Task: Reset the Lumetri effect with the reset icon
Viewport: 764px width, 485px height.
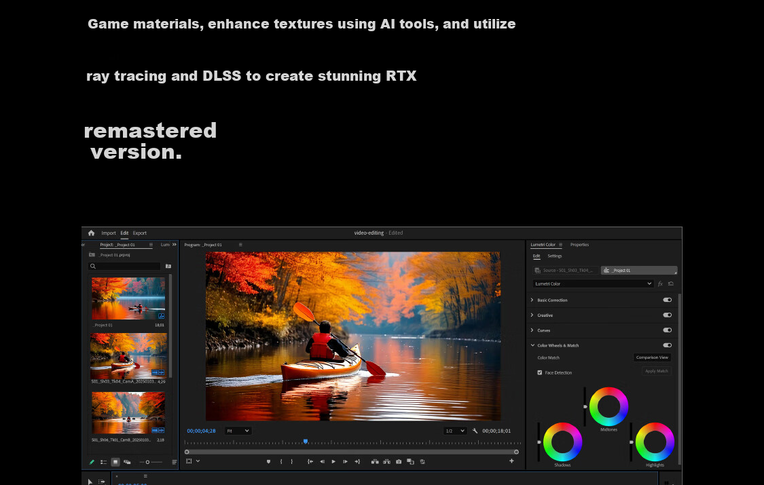Action: tap(671, 284)
